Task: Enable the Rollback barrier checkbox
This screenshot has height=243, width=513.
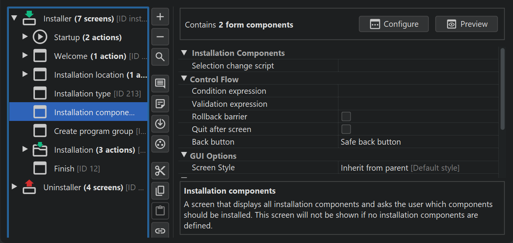Action: click(x=346, y=116)
